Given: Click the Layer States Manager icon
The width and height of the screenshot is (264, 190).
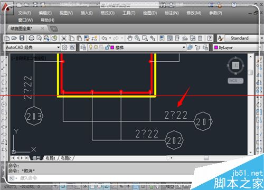Looking at the screenshot, I should tap(205, 47).
